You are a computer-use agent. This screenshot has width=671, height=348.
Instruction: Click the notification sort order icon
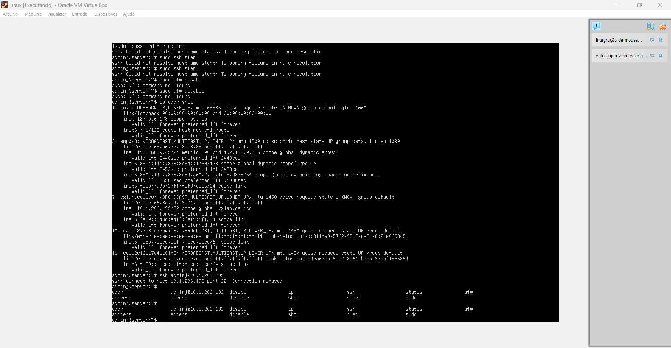pos(650,26)
